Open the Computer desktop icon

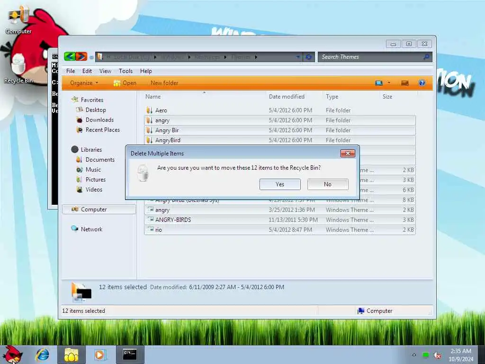pyautogui.click(x=18, y=19)
